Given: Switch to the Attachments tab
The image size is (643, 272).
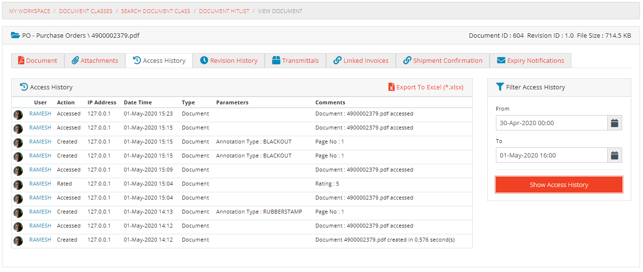Looking at the screenshot, I should 95,60.
